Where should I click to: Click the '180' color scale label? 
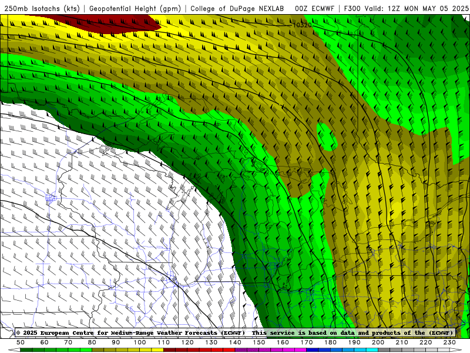pyautogui.click(x=330, y=342)
